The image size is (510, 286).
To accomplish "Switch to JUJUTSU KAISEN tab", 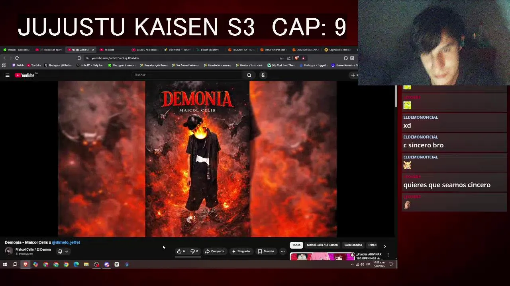I will tap(306, 50).
